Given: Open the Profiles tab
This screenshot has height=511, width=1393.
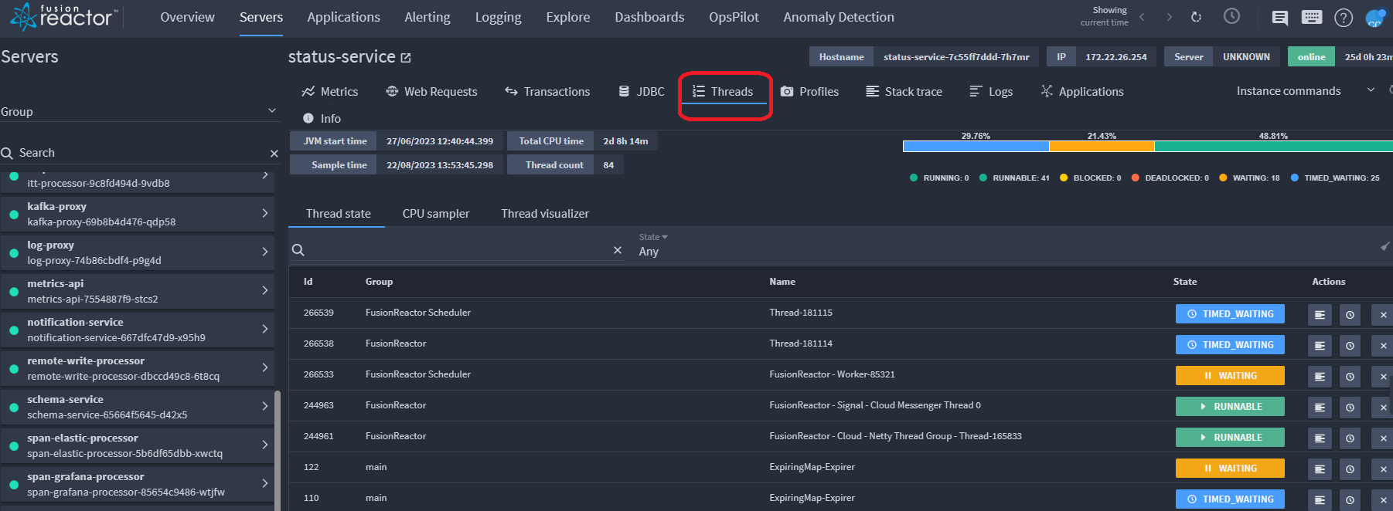Looking at the screenshot, I should click(809, 91).
